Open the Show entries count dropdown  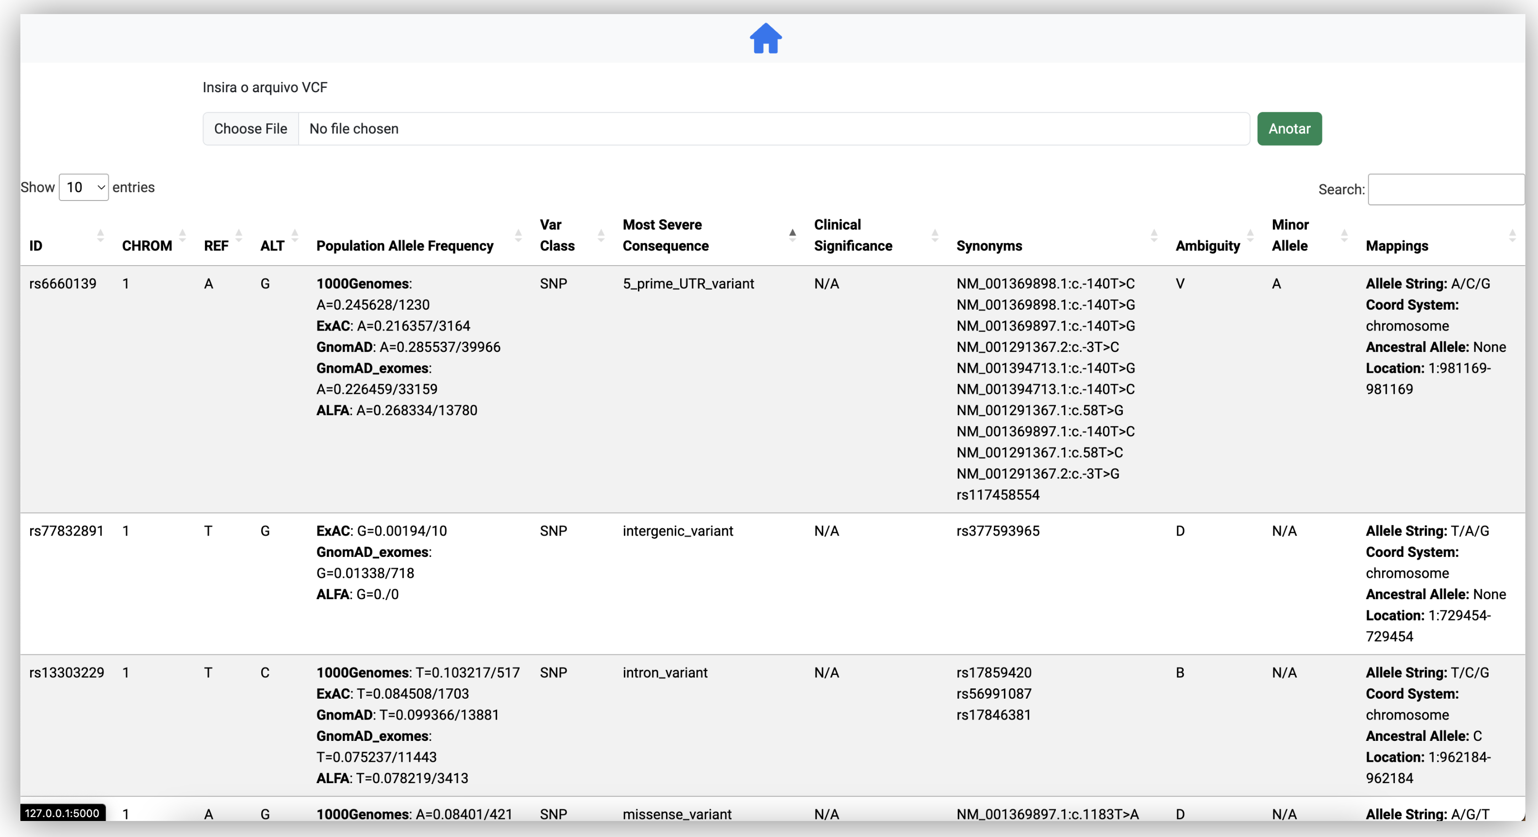pos(84,187)
